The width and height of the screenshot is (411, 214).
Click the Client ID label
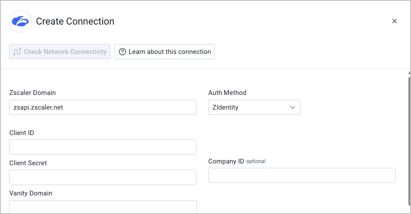[x=22, y=133]
